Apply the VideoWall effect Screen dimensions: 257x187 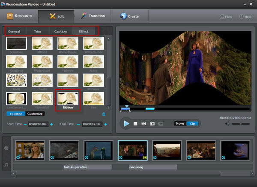(x=42, y=99)
